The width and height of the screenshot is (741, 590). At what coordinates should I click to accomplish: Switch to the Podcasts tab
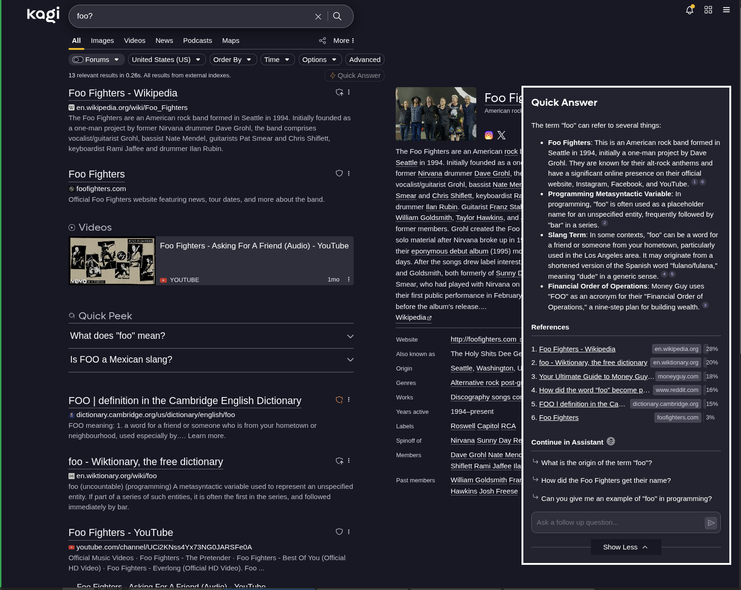click(197, 41)
